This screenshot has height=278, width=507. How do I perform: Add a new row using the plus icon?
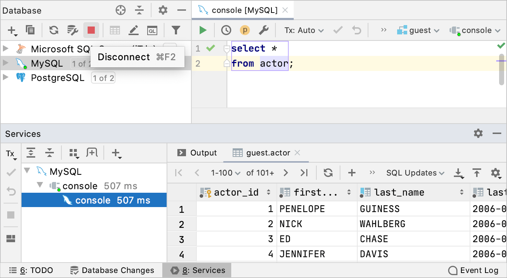(352, 173)
